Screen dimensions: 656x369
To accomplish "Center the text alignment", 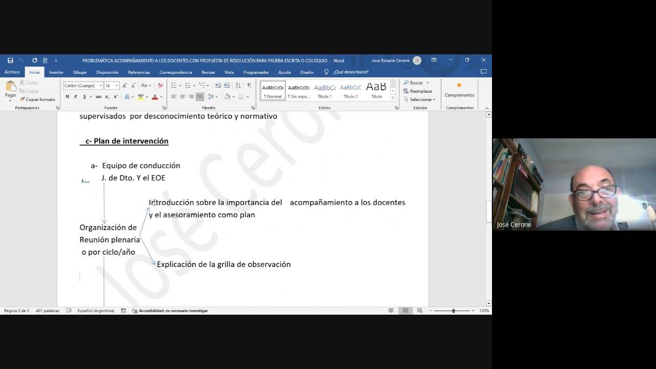I will coord(182,97).
